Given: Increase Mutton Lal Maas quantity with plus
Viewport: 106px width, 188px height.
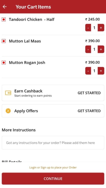Looking at the screenshot, I should tap(101, 49).
